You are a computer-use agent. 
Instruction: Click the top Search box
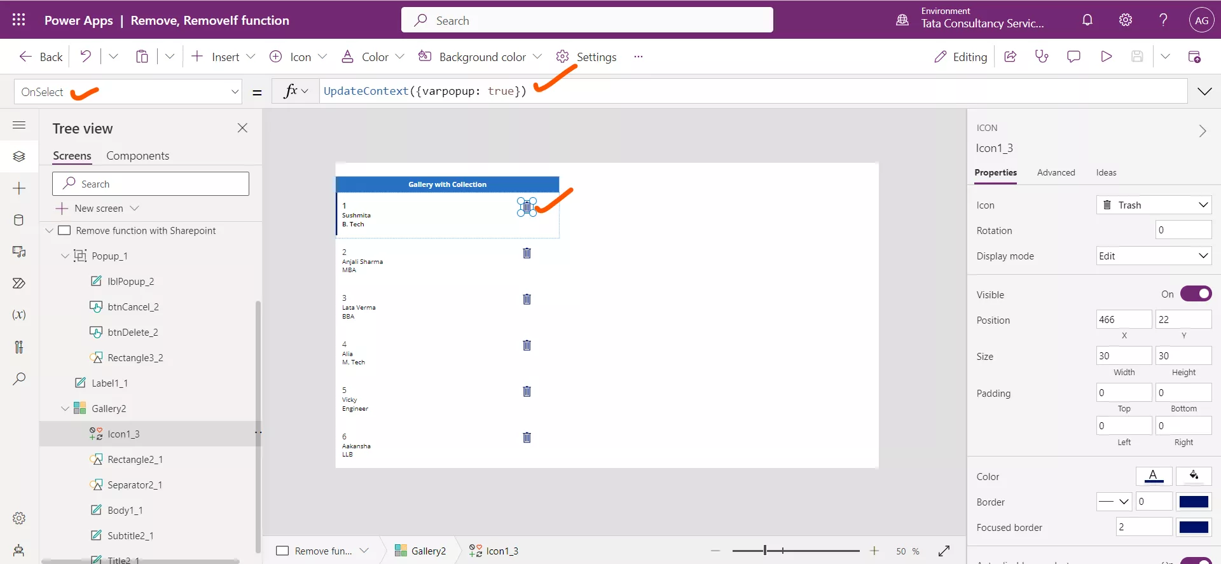[x=587, y=20]
